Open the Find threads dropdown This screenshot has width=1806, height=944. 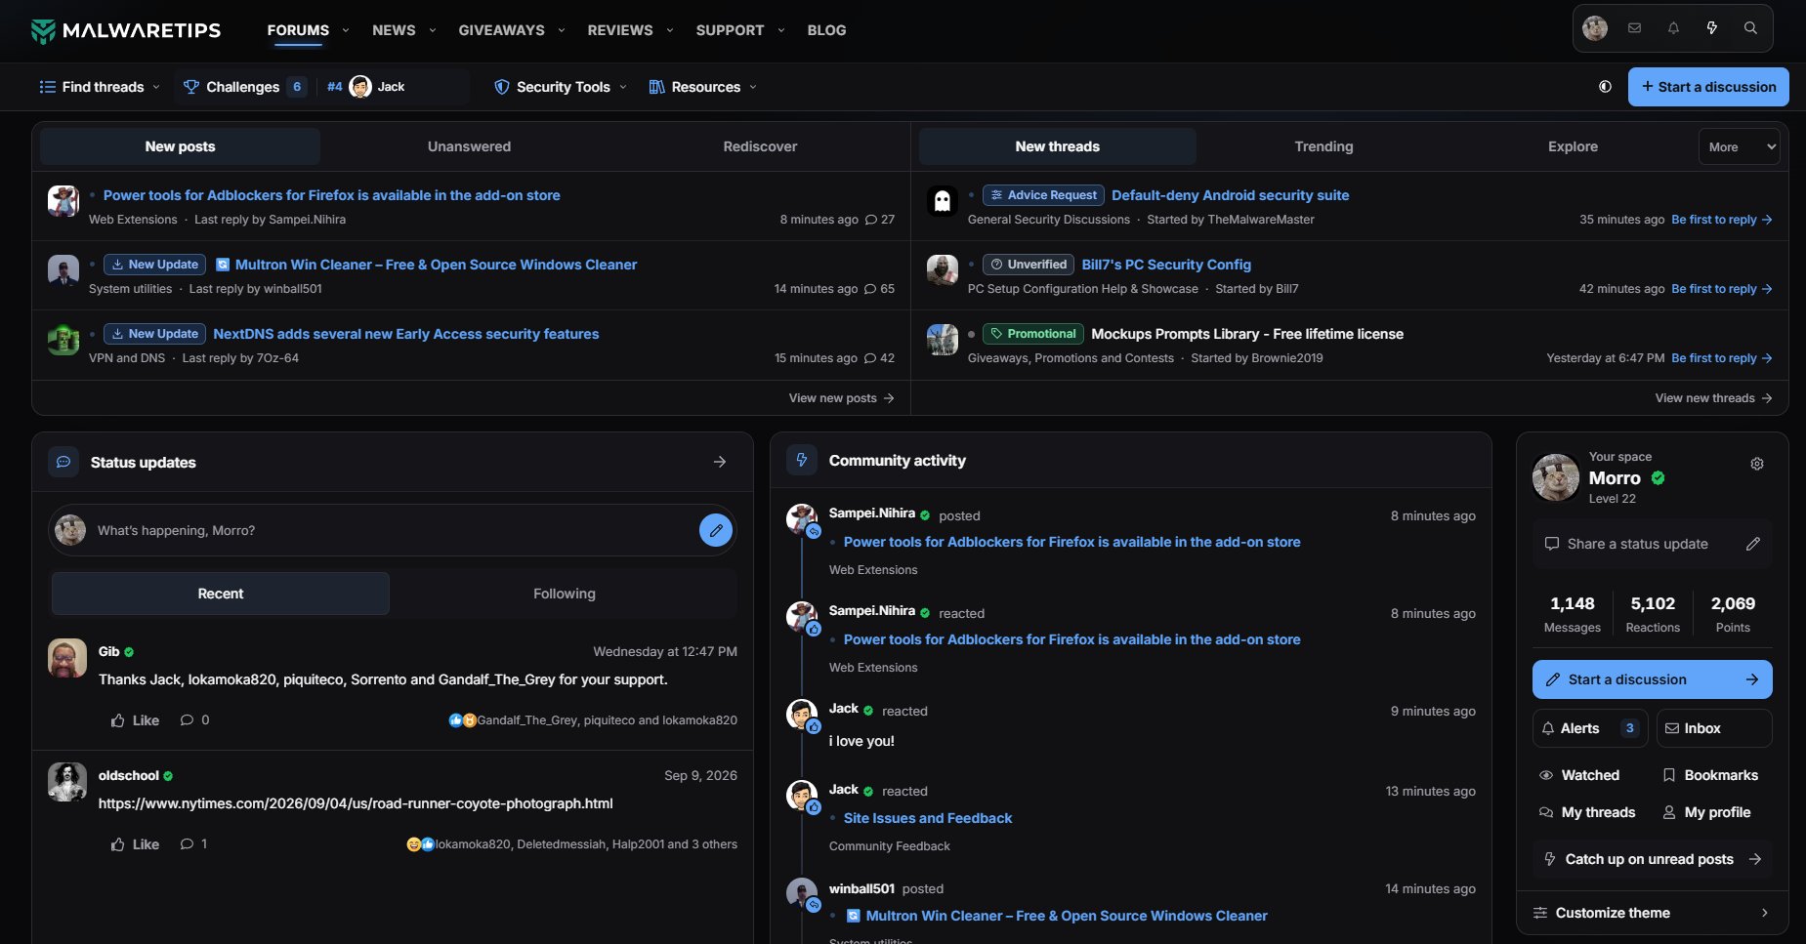click(100, 87)
